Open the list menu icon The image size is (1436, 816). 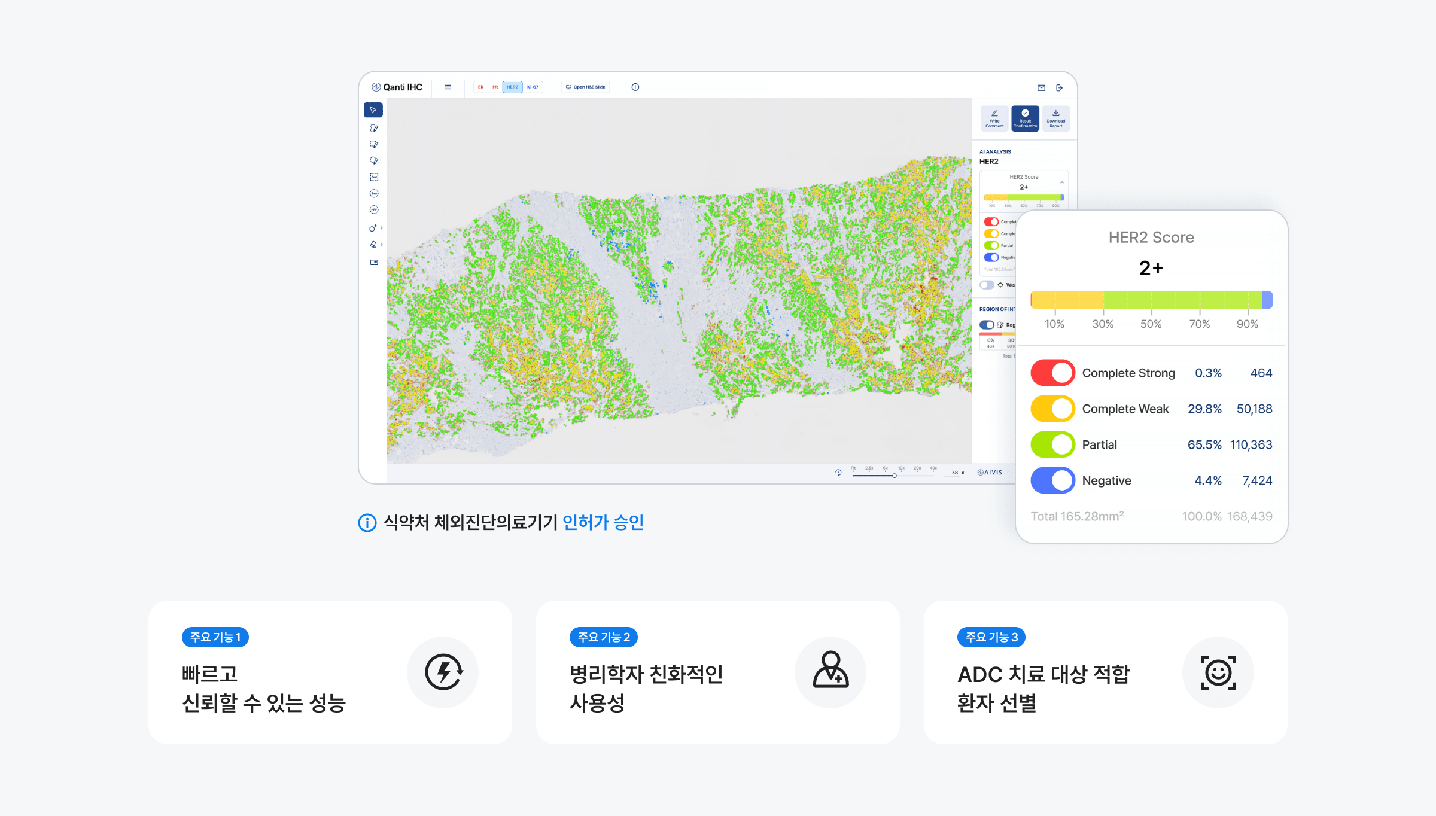(x=448, y=87)
